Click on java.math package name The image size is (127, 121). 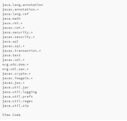11,19
